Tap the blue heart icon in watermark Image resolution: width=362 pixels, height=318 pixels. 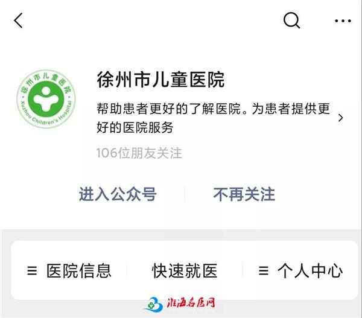(154, 304)
